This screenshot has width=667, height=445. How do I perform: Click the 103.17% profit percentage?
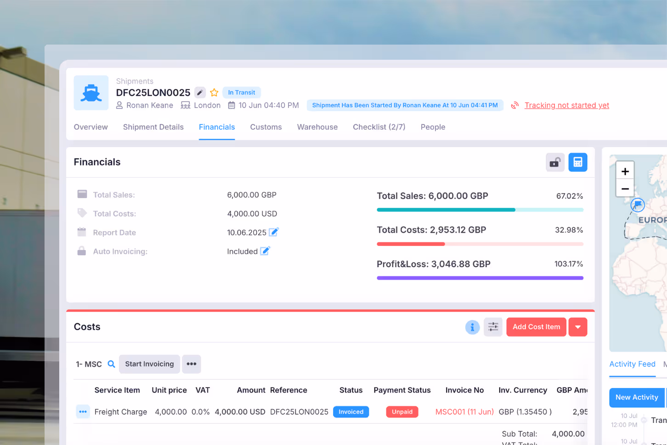coord(569,264)
